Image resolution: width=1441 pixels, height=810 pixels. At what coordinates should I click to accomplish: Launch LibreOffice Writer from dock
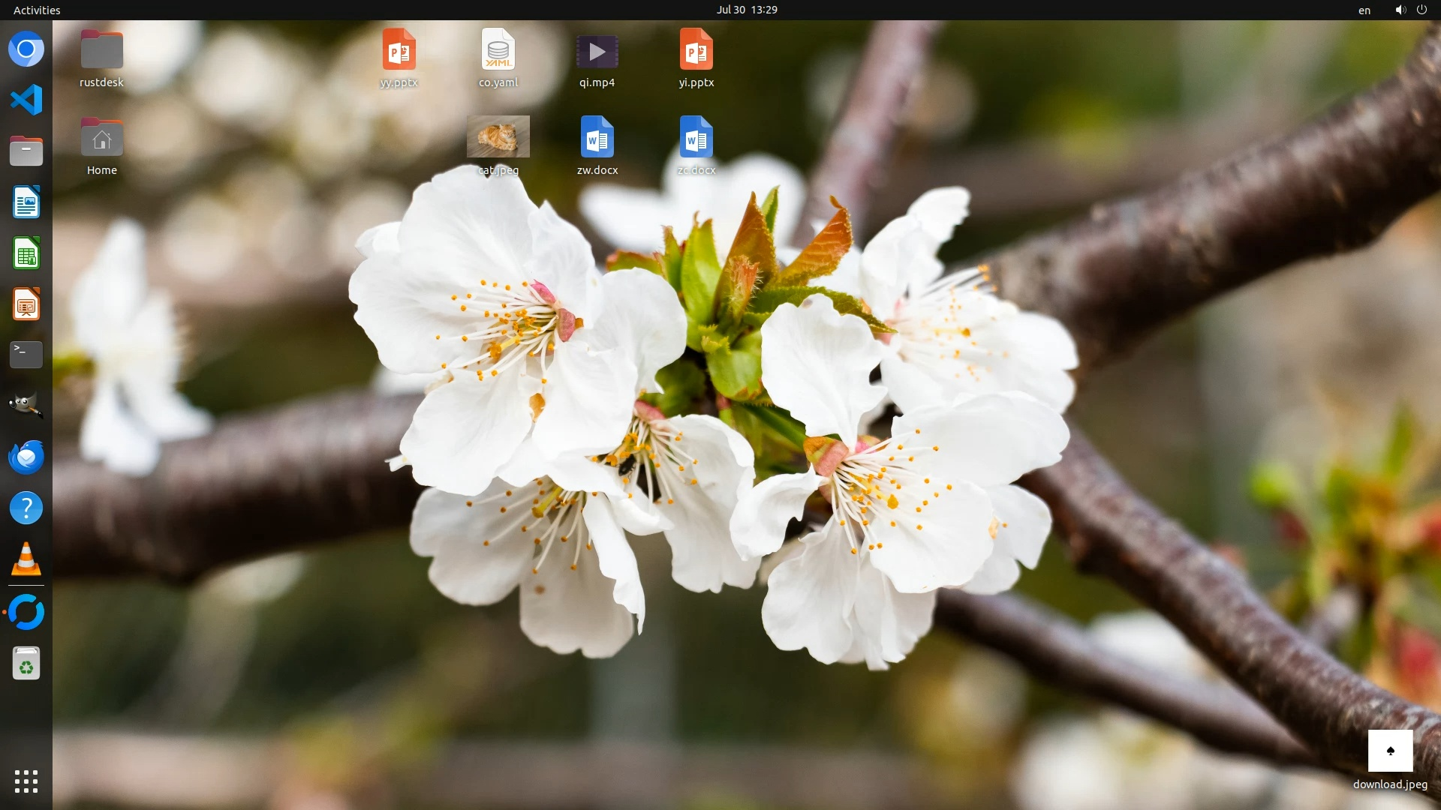tap(26, 202)
